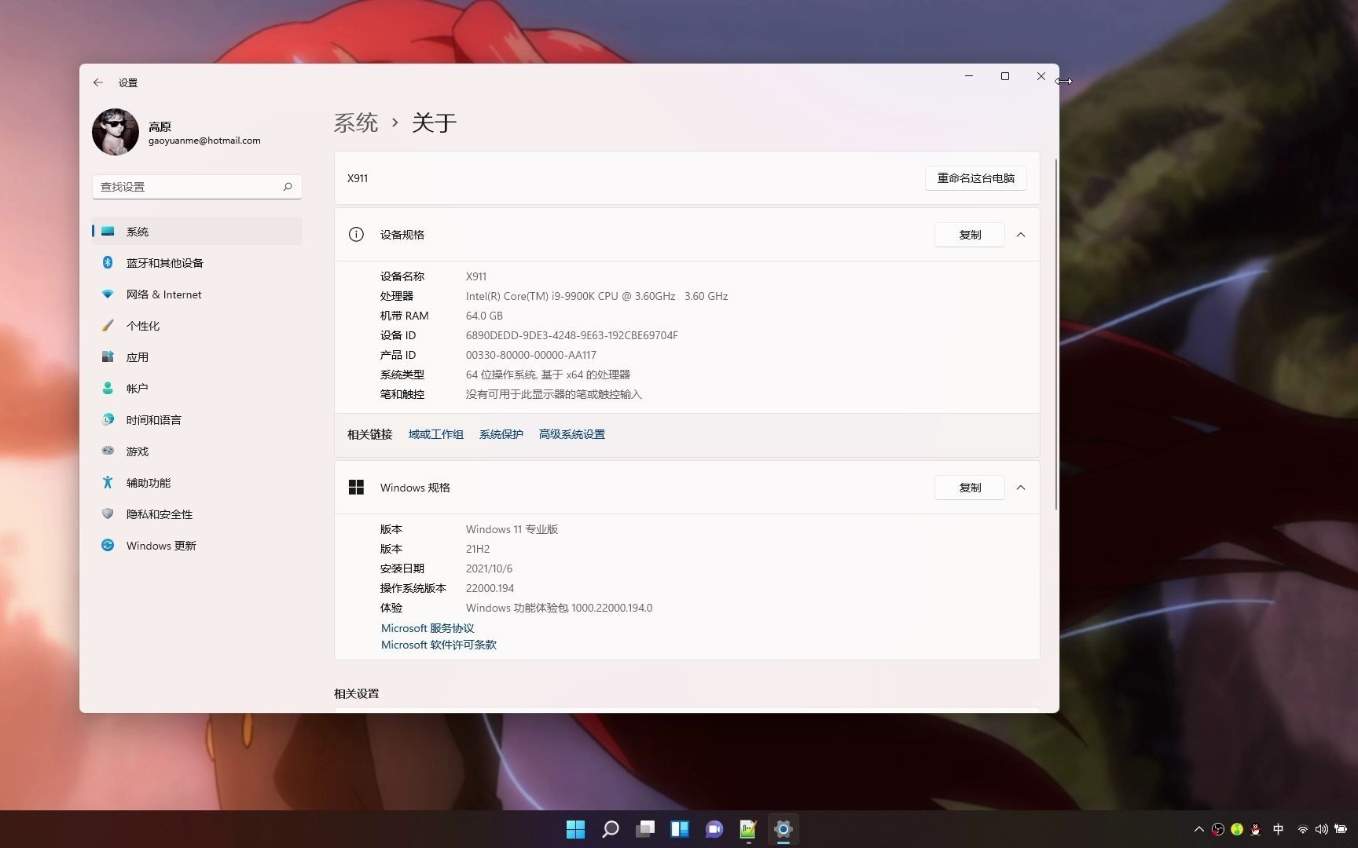The width and height of the screenshot is (1358, 848).
Task: Open the 高原 user profile picture
Action: [116, 132]
